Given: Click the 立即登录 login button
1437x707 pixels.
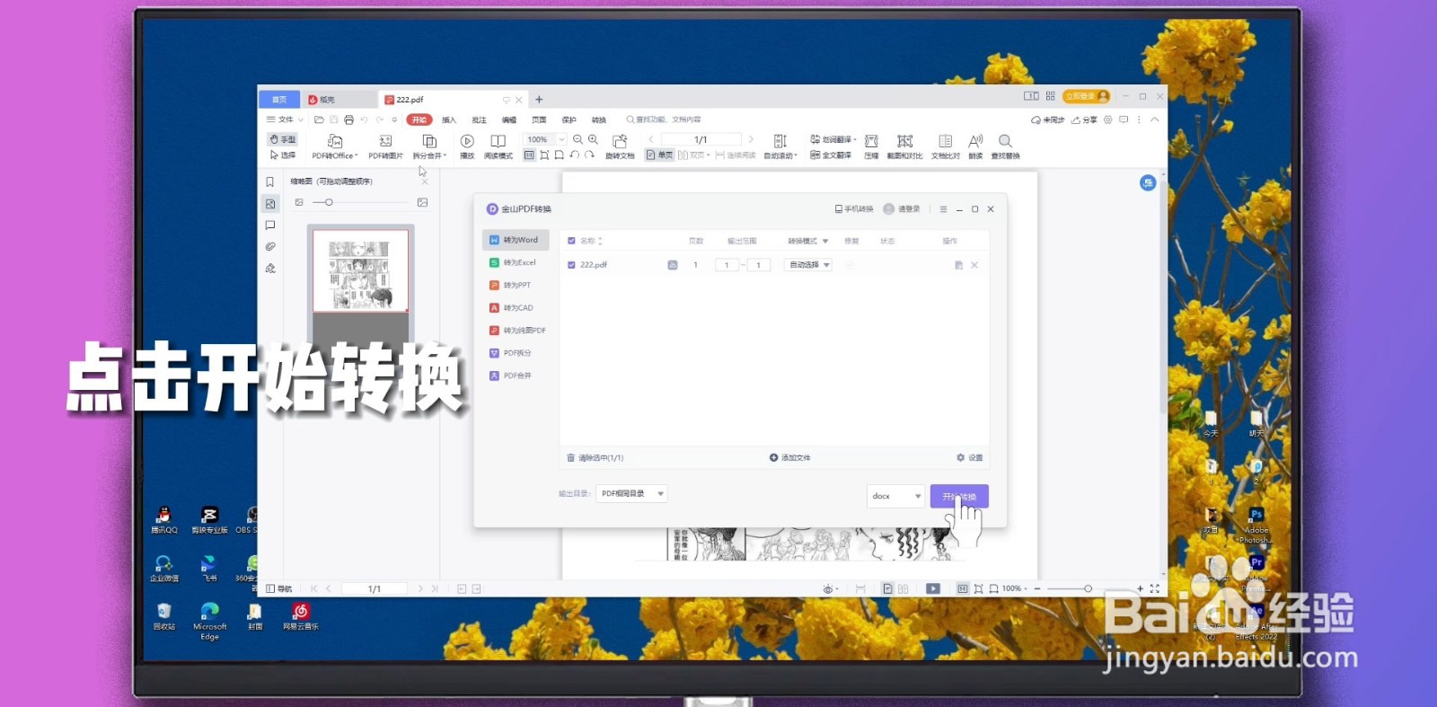Looking at the screenshot, I should tap(1086, 96).
